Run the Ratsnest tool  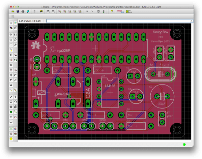click(x=11, y=129)
